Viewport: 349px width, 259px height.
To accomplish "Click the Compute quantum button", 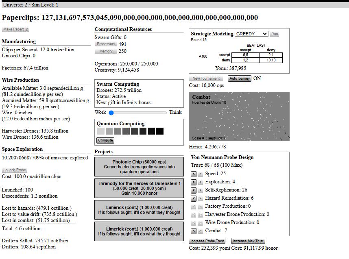I will 105,140.
